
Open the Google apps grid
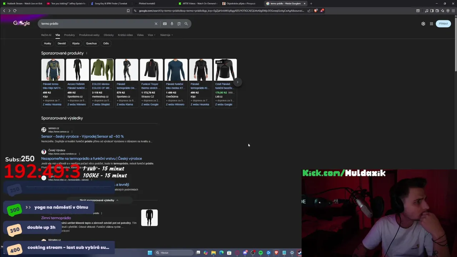431,24
